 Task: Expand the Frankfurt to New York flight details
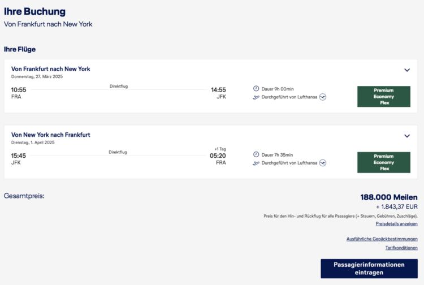tap(407, 70)
